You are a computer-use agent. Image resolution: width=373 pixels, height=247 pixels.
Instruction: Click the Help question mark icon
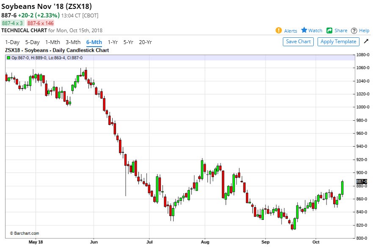(x=354, y=31)
